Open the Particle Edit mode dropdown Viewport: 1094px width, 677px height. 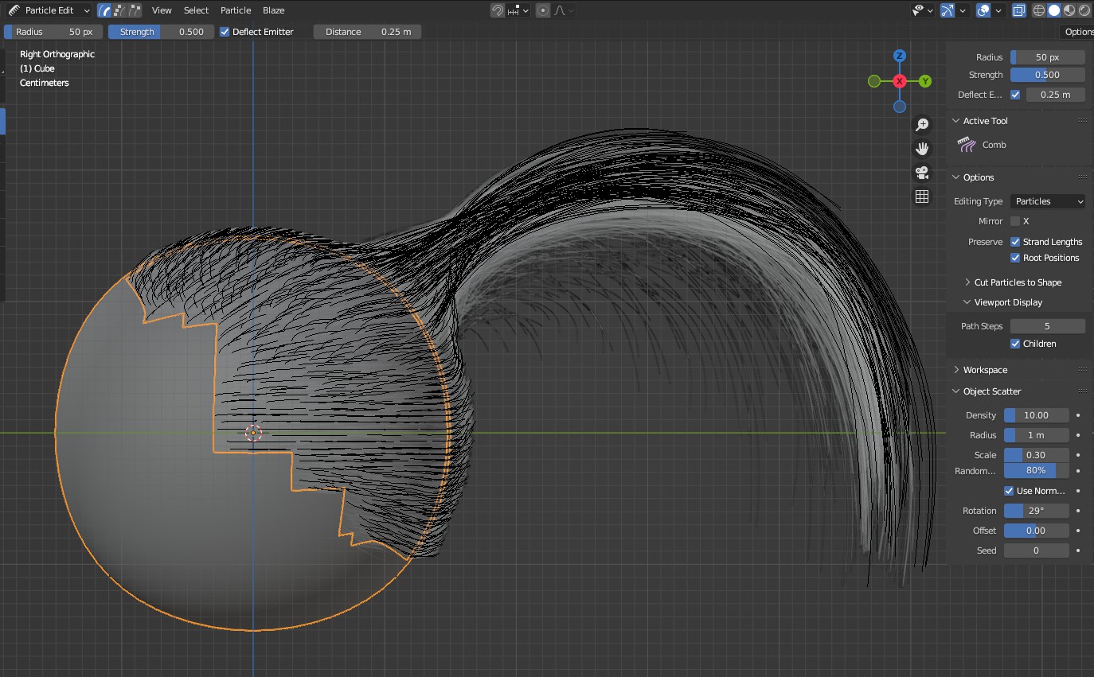49,10
